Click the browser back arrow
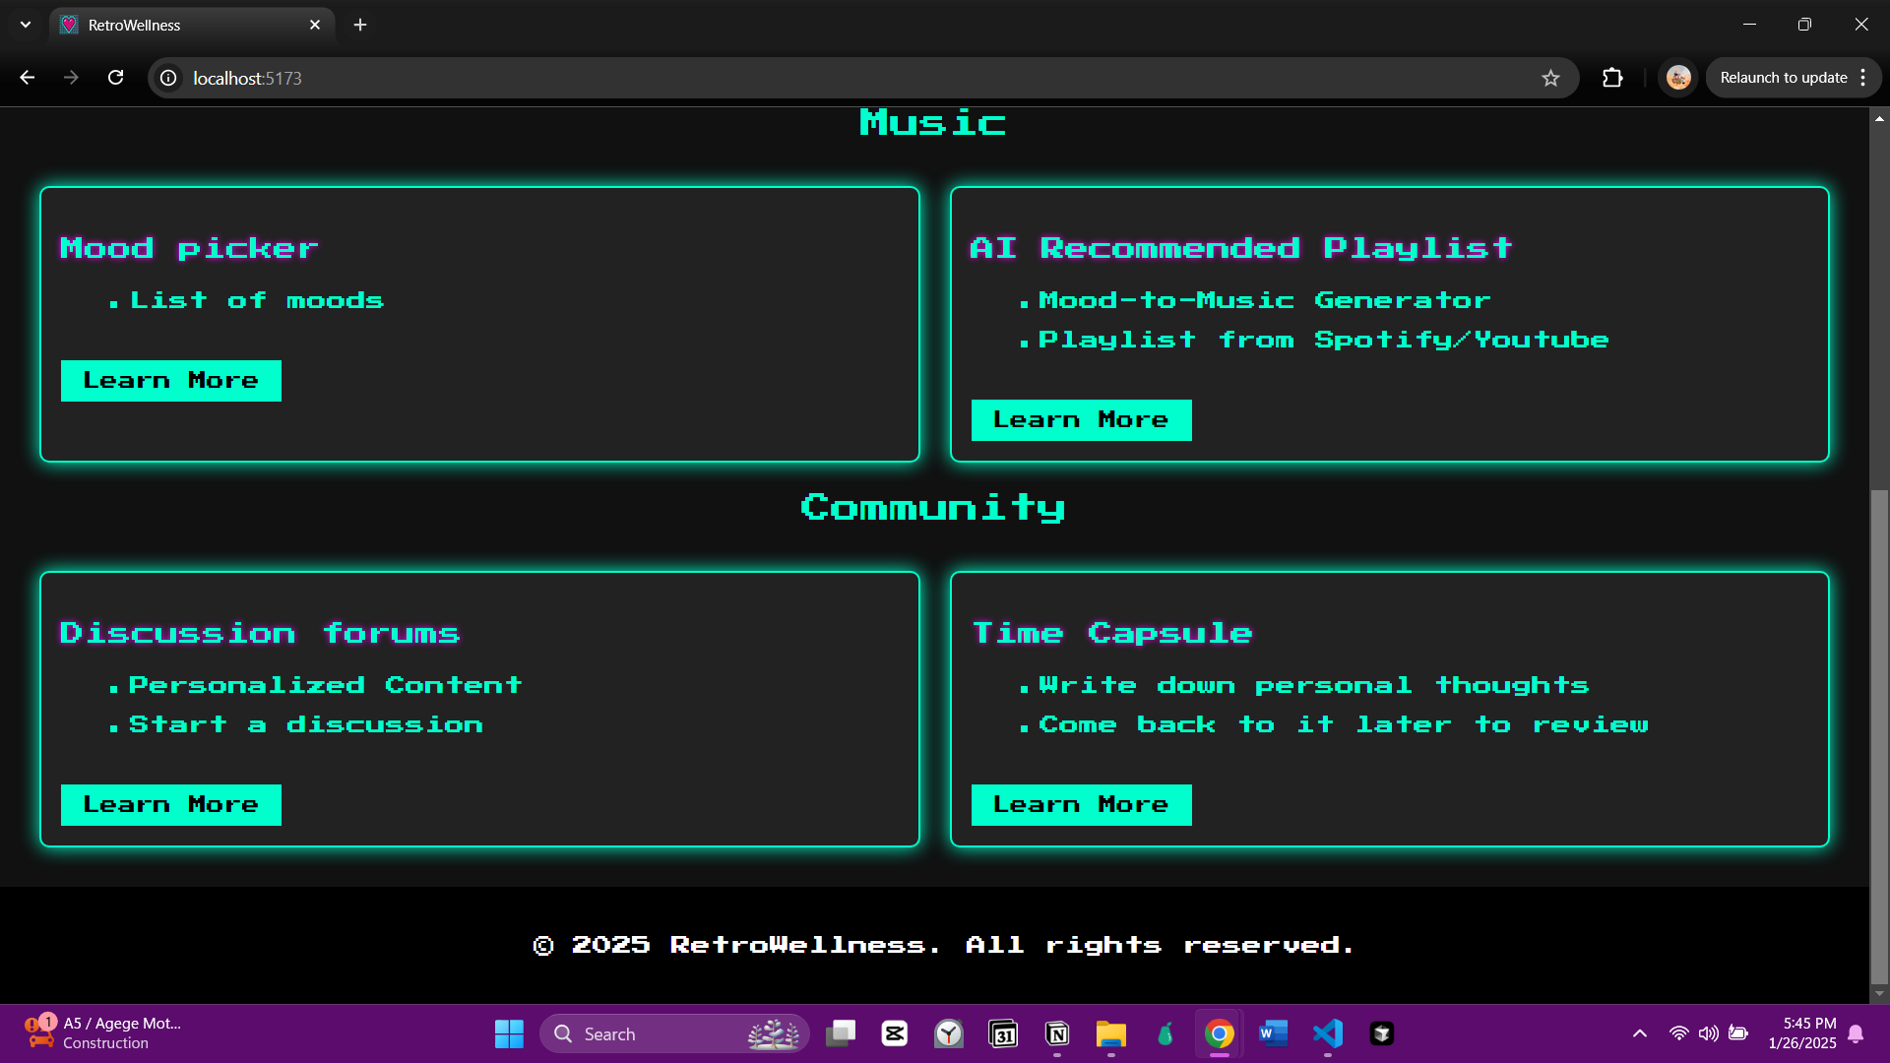1890x1063 pixels. [x=28, y=78]
